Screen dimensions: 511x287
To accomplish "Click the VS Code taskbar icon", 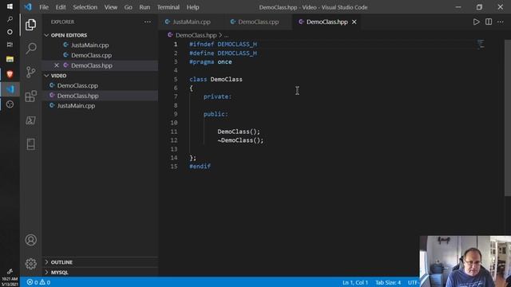I will coord(10,89).
